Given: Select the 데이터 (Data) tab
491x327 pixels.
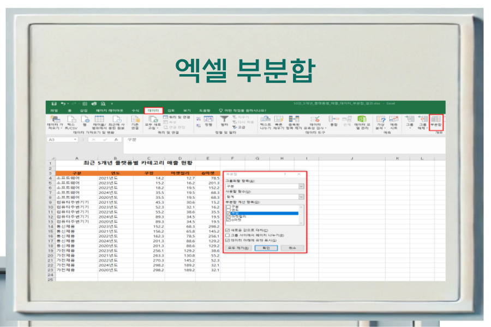Looking at the screenshot, I should click(x=153, y=111).
